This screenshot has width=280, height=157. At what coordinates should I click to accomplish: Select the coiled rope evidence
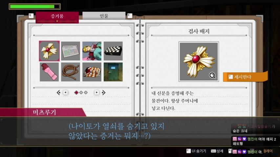tap(71, 72)
